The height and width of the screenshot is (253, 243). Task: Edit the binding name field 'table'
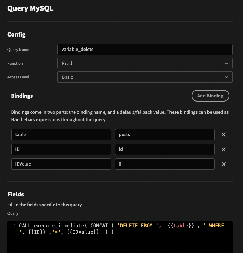(x=61, y=135)
